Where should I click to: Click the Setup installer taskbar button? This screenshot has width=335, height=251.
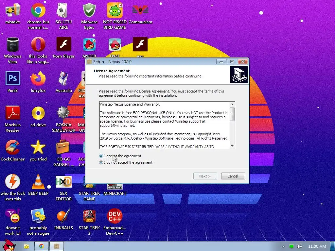coord(57,246)
